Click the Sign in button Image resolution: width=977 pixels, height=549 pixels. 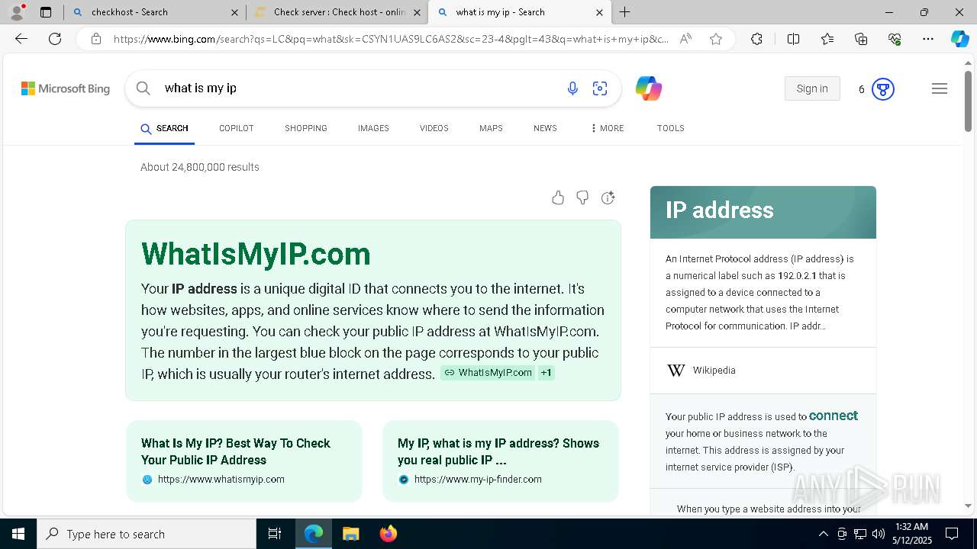(812, 88)
